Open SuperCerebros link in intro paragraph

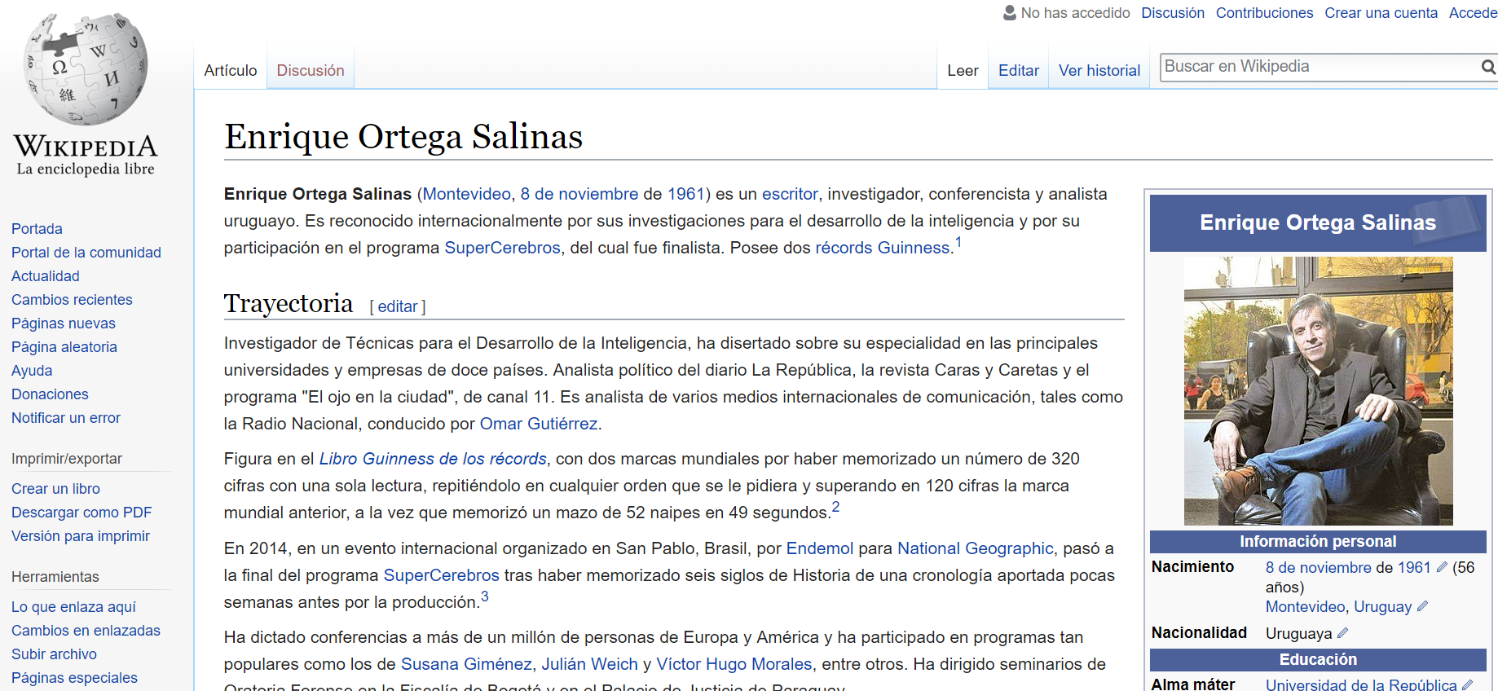tap(502, 248)
